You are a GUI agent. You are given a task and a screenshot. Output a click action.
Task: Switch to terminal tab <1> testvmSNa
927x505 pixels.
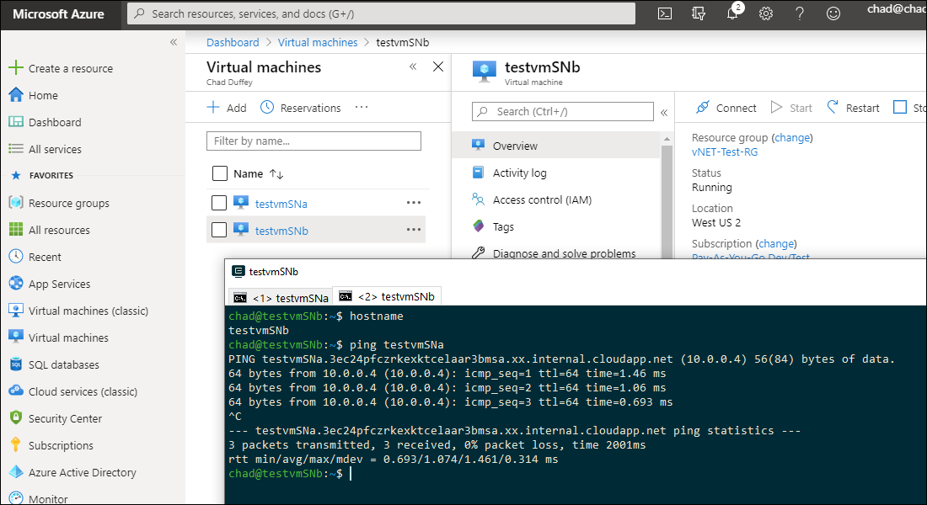coord(281,297)
